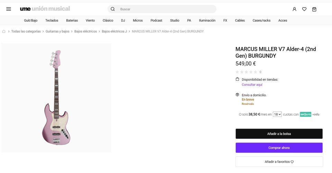The height and width of the screenshot is (173, 332).
Task: Click the Unión Musical logo
Action: [45, 9]
